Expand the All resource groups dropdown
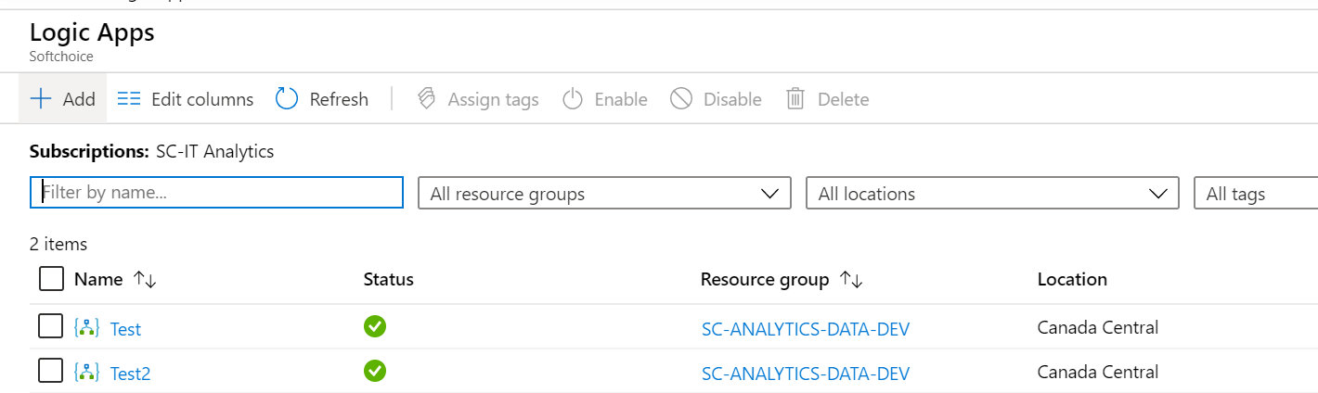Viewport: 1318px width, 393px height. coord(604,194)
